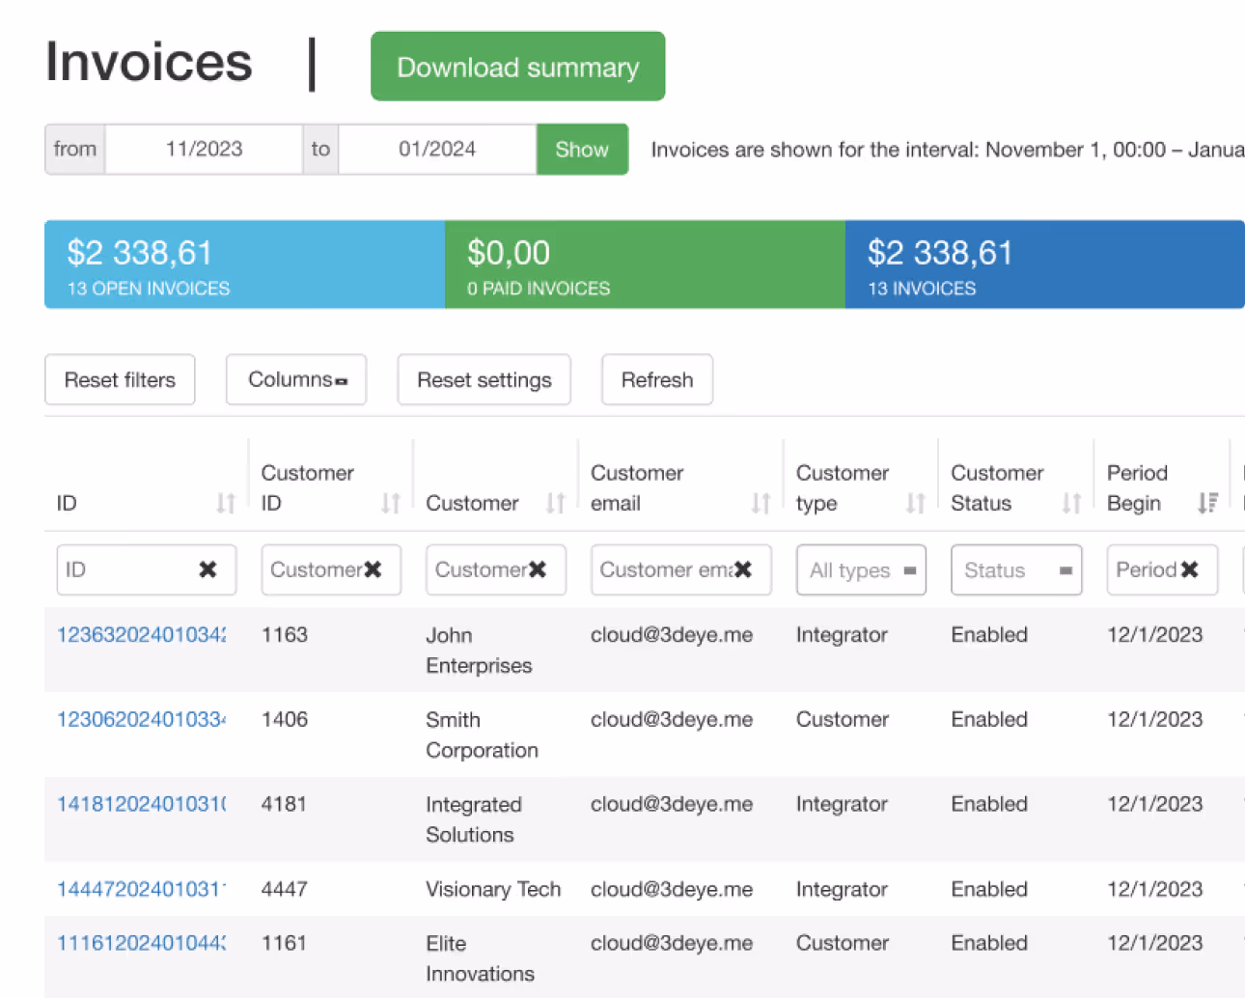Sort table by Customer type
This screenshot has height=998, width=1245.
pyautogui.click(x=915, y=503)
